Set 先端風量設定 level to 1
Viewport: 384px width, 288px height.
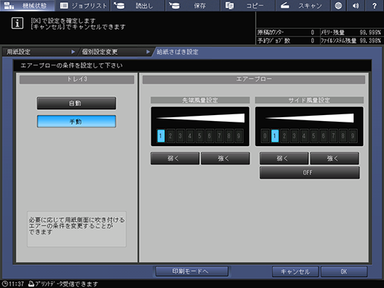pyautogui.click(x=161, y=136)
